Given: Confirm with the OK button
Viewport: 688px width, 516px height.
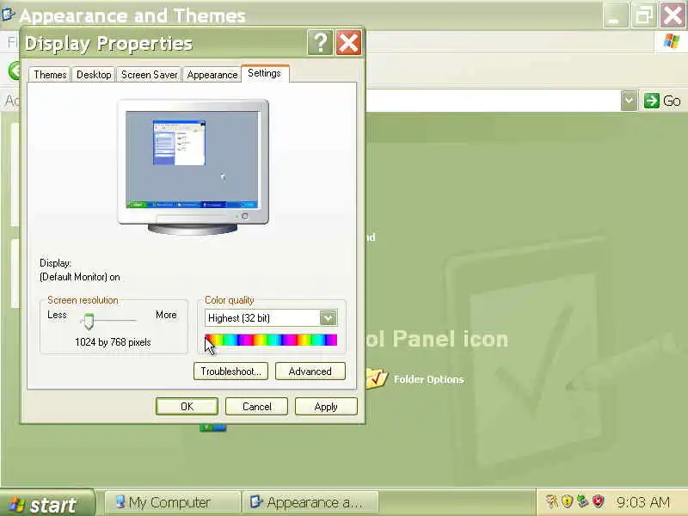Looking at the screenshot, I should coord(187,406).
